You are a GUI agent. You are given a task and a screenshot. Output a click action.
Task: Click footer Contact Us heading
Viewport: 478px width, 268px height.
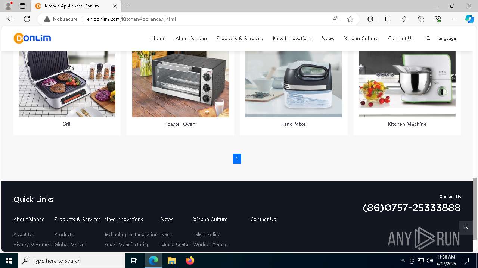263,219
